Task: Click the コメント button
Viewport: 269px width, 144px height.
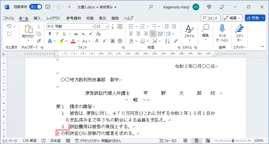Action: [210, 18]
